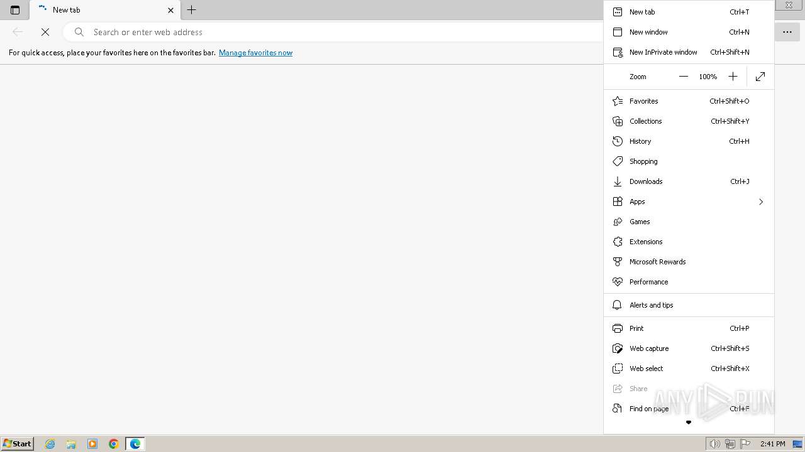Click the 100% zoom level value

(x=708, y=77)
